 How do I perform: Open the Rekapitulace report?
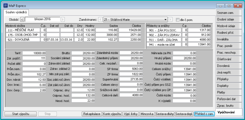point(92,114)
